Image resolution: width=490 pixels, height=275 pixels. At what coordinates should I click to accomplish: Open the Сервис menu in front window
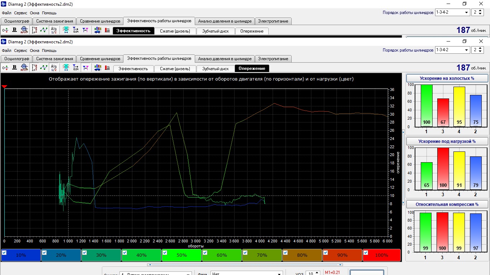(x=21, y=50)
